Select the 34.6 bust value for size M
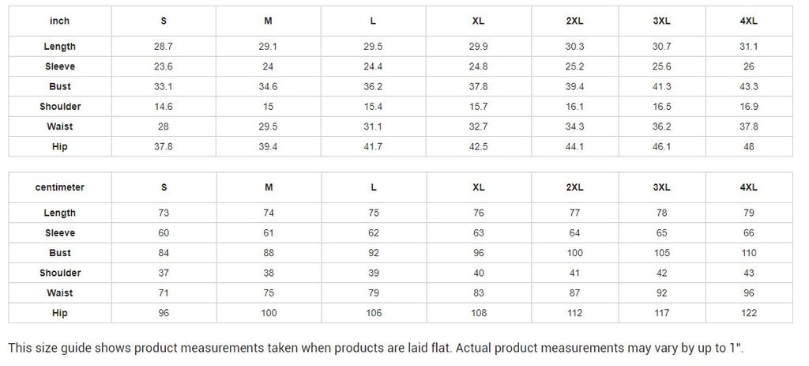 coord(268,86)
